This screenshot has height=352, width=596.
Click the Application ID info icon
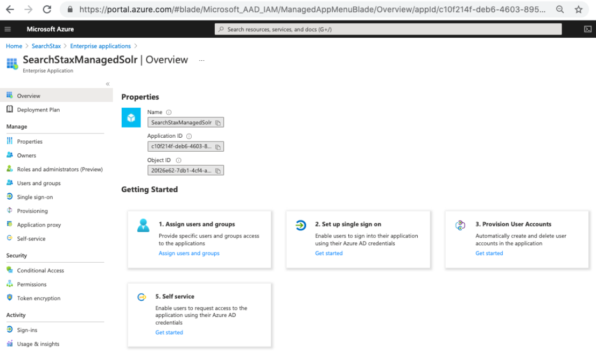pos(189,136)
